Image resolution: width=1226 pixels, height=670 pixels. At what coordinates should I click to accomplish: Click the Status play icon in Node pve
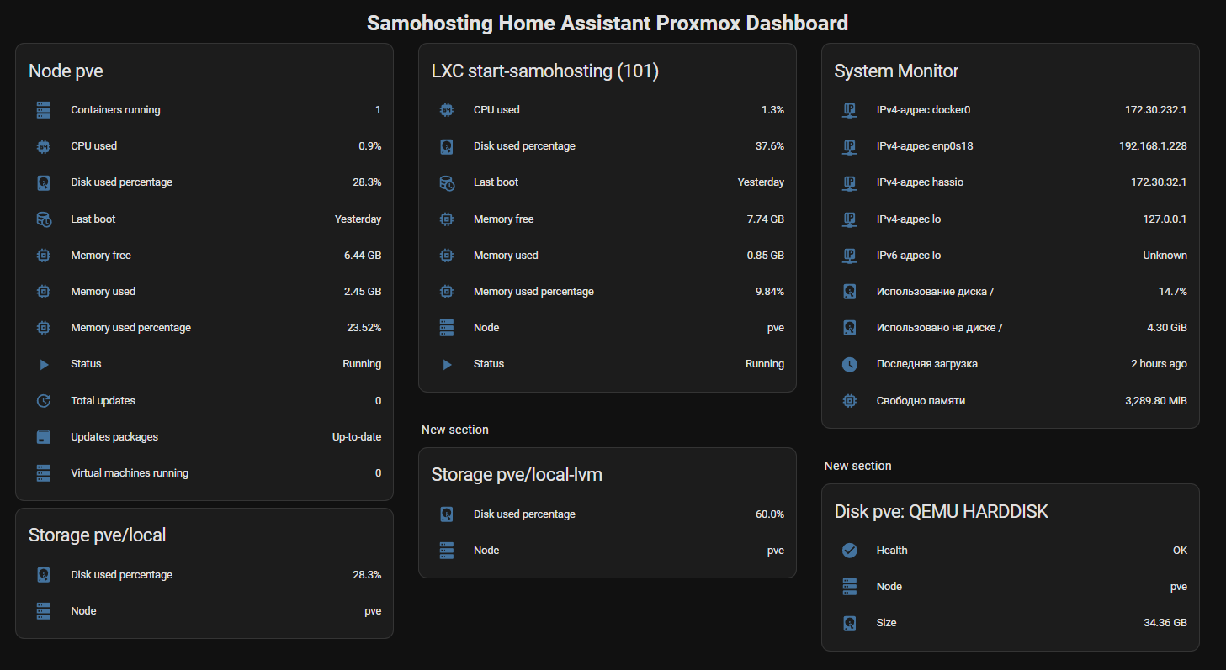(44, 365)
